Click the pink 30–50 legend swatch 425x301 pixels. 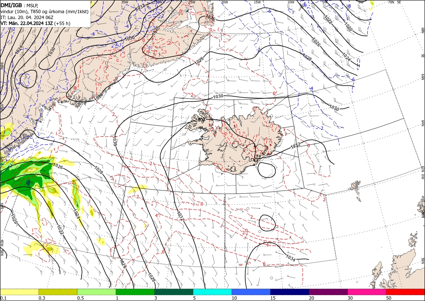(367, 292)
